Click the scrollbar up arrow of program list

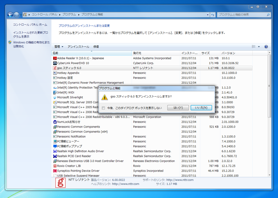tap(269, 53)
